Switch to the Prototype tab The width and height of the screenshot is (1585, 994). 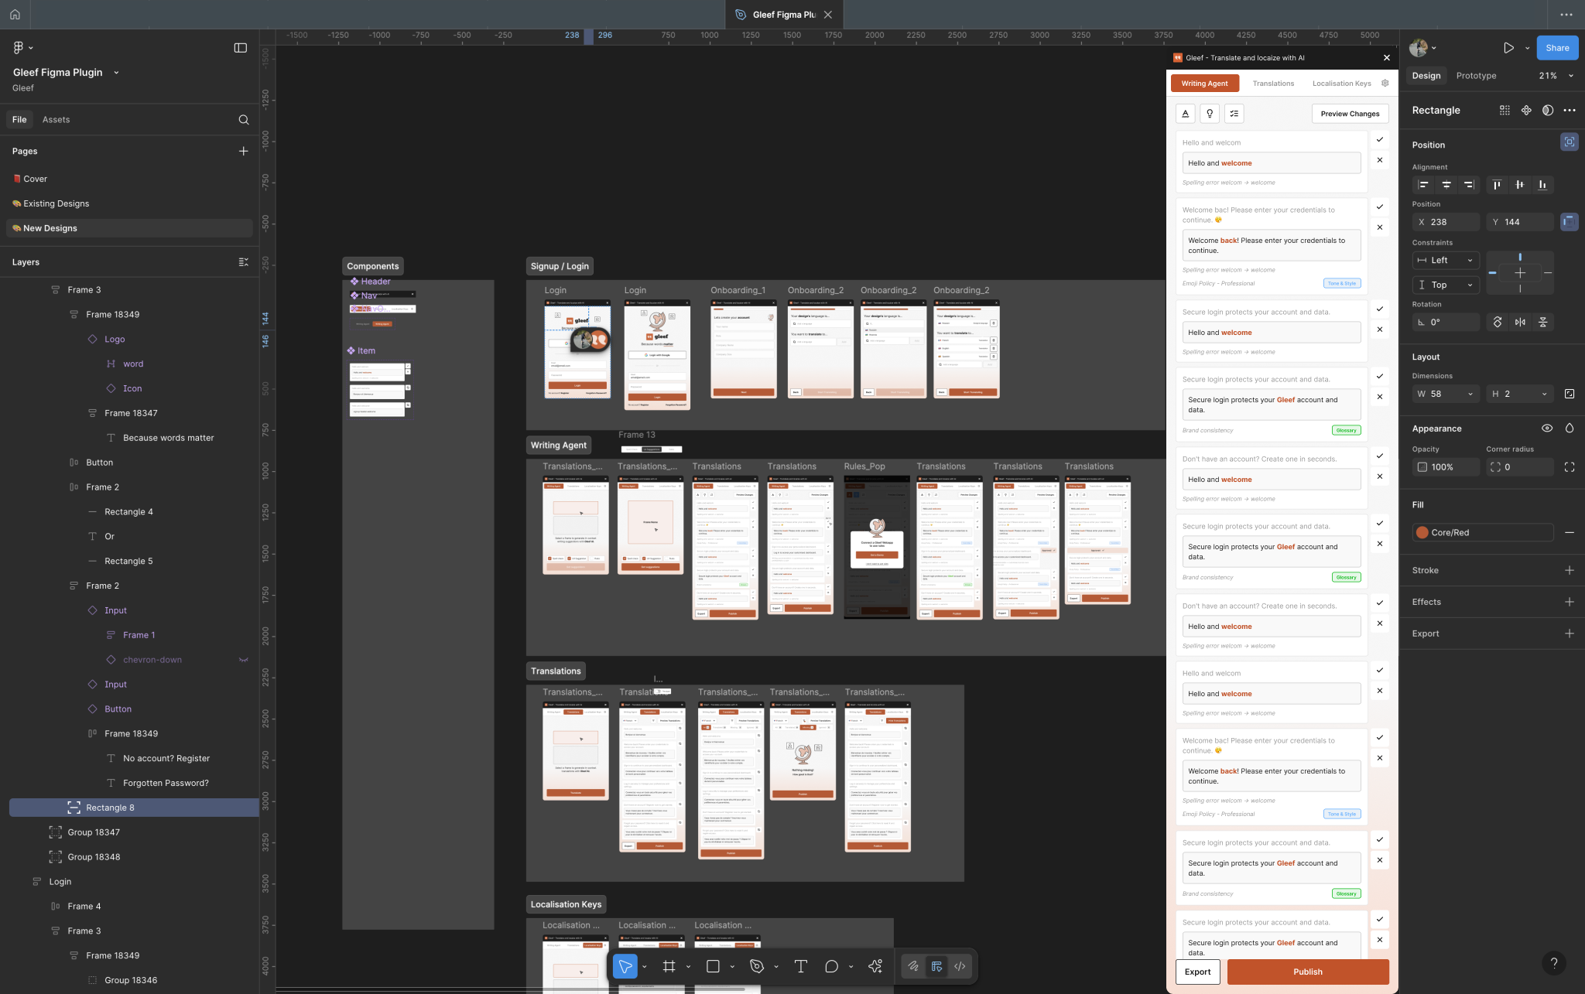1476,76
